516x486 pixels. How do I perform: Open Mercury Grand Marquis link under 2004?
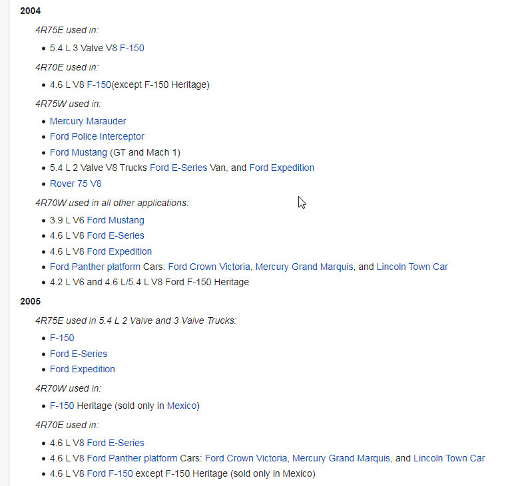tap(304, 267)
